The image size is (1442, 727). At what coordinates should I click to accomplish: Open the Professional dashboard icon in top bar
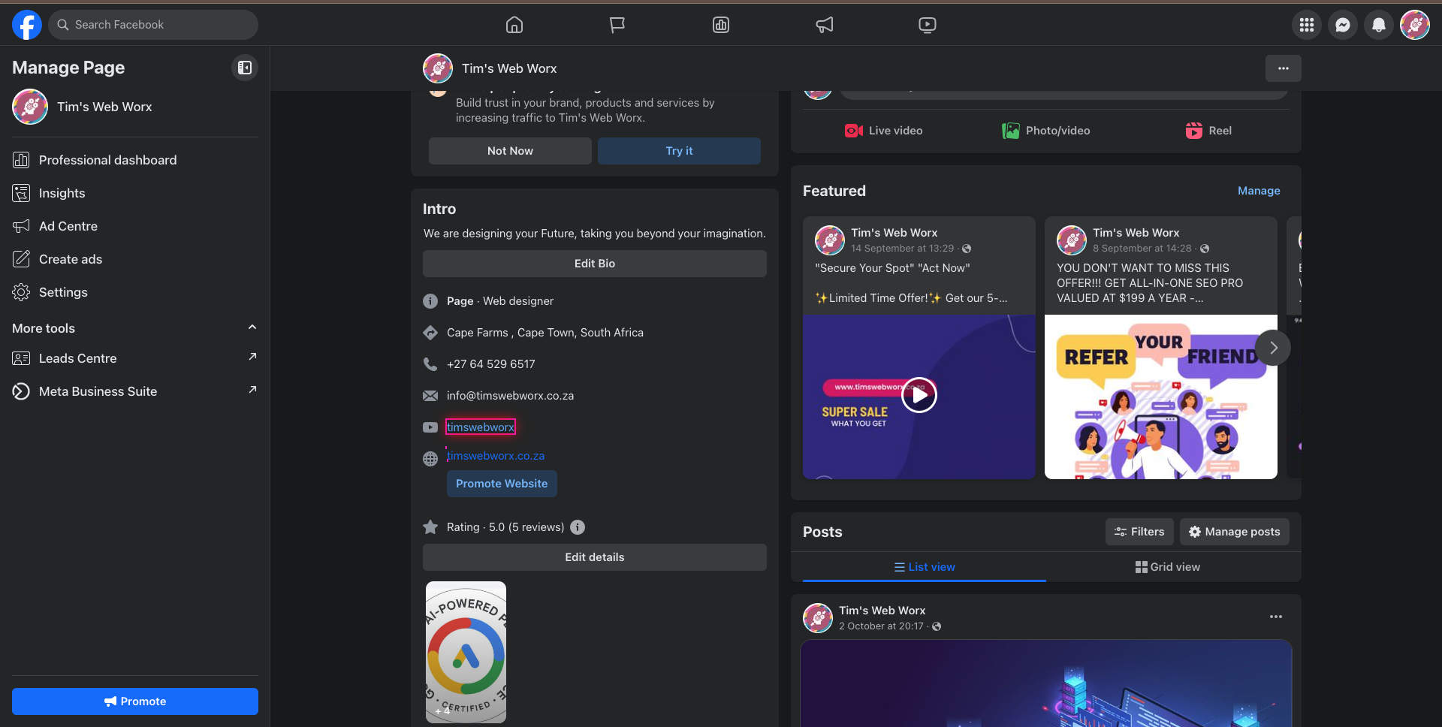coord(721,25)
